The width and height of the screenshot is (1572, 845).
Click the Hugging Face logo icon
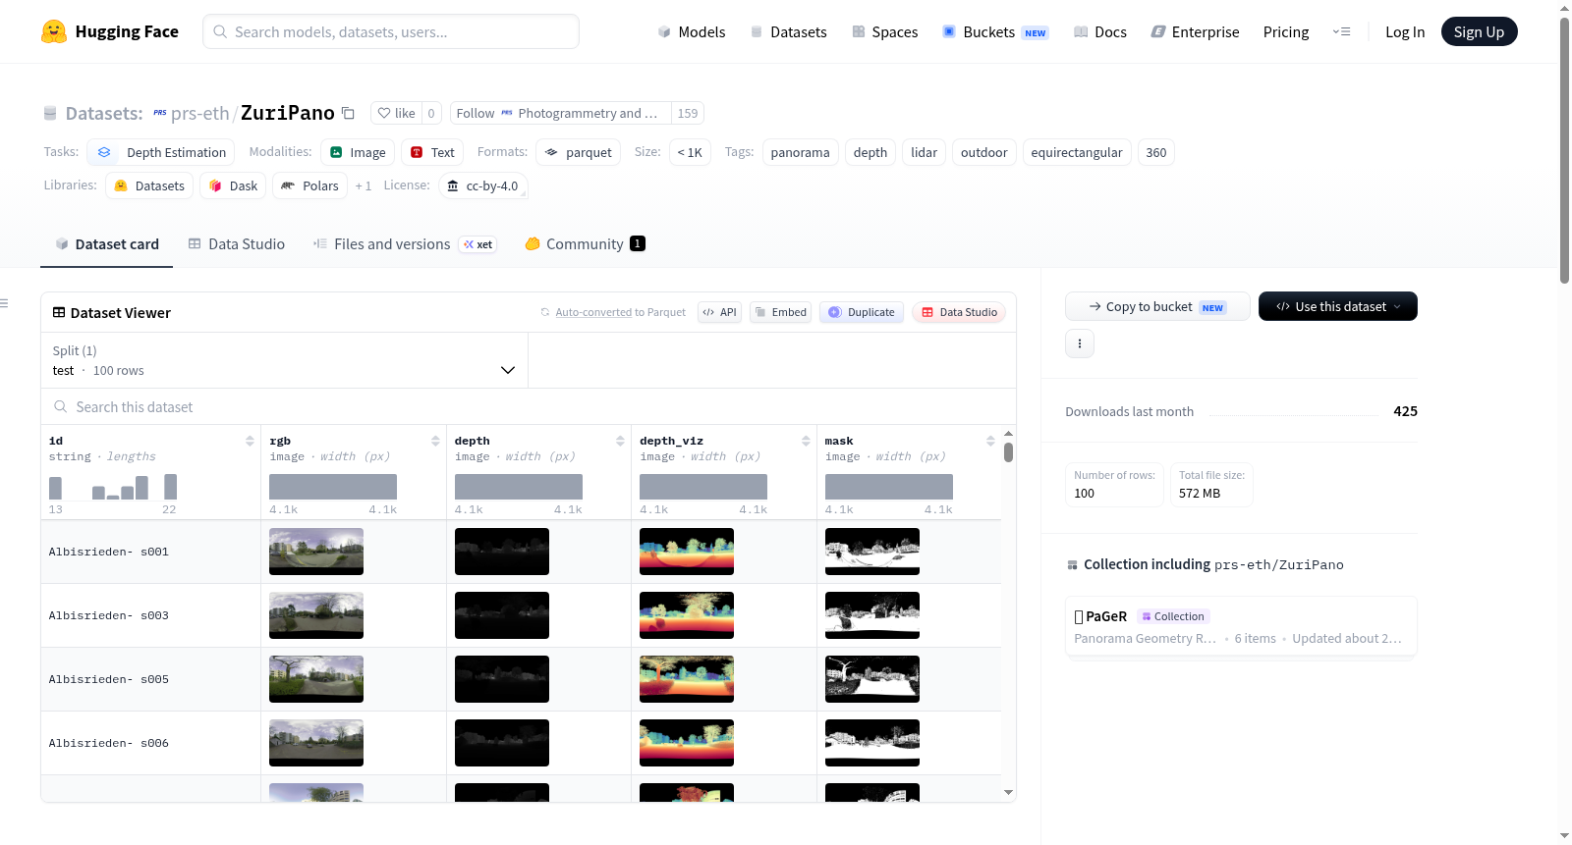point(54,31)
